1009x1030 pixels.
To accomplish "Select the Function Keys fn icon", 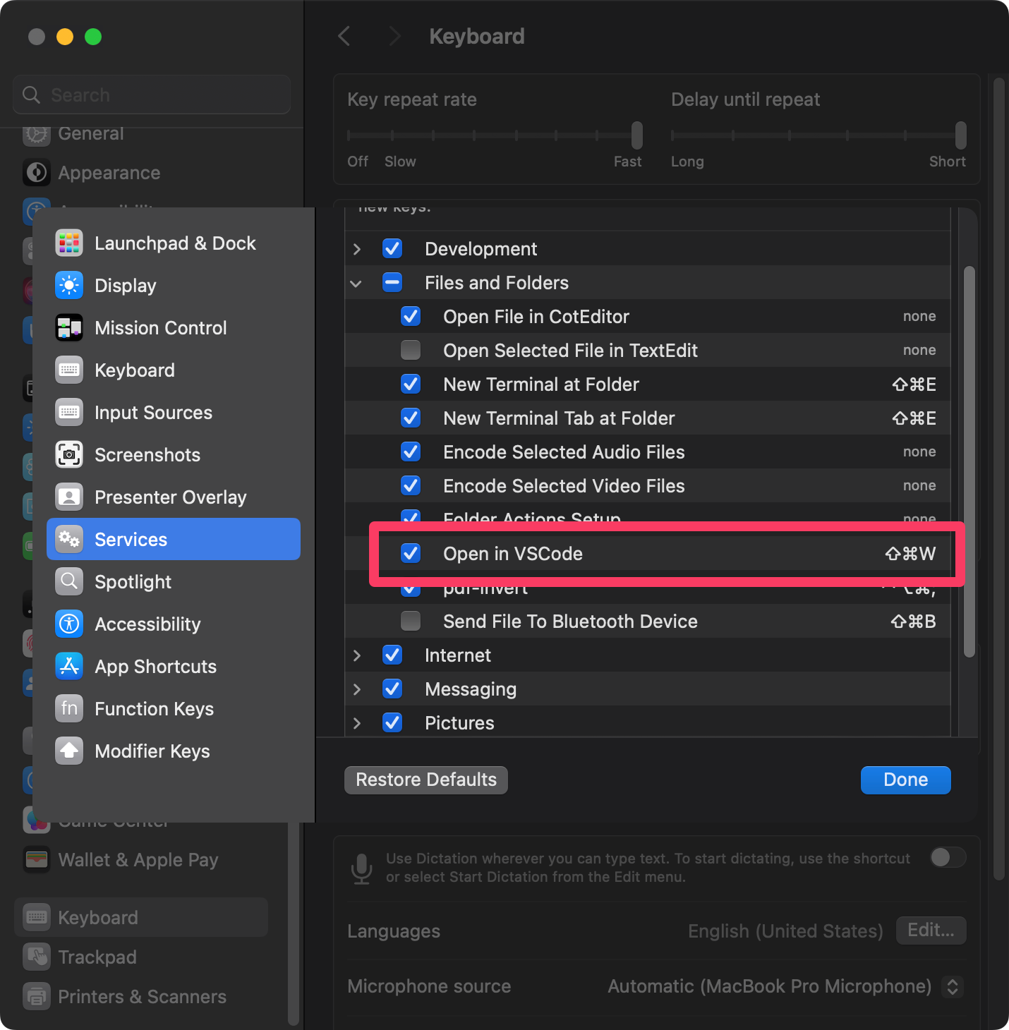I will pyautogui.click(x=69, y=709).
